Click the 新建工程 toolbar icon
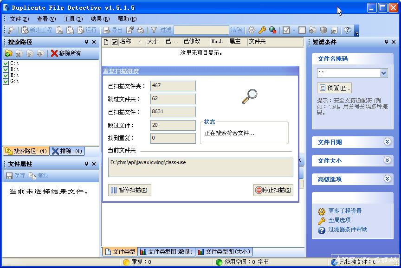The height and width of the screenshot is (268, 401). (25, 31)
